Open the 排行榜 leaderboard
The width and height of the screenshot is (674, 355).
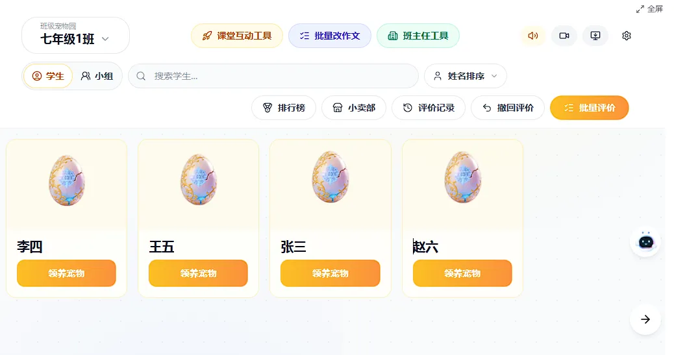pyautogui.click(x=284, y=108)
